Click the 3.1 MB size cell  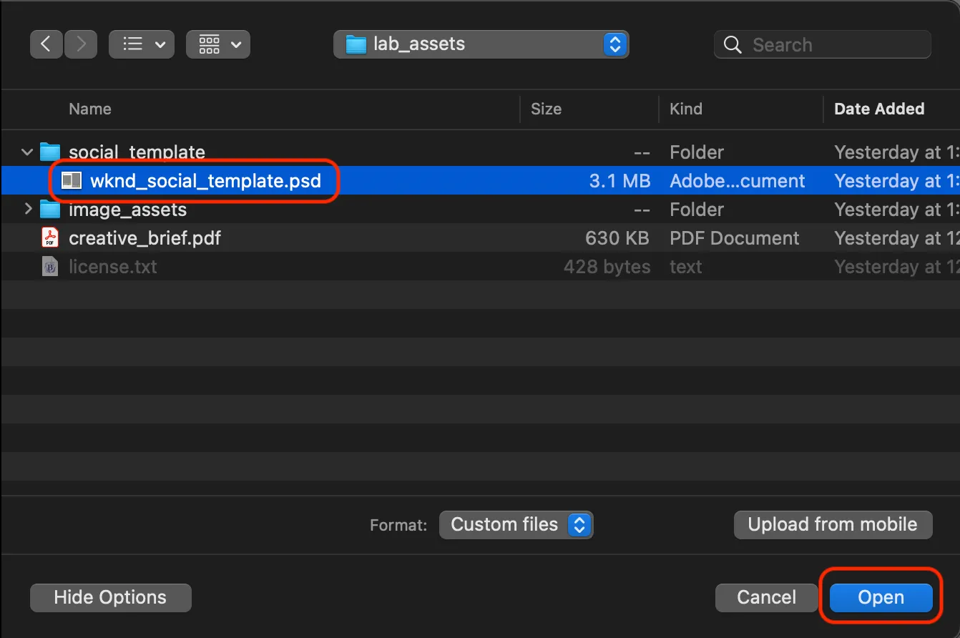(x=619, y=181)
